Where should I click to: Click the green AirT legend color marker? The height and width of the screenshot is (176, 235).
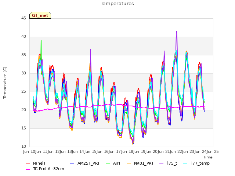click(x=108, y=164)
